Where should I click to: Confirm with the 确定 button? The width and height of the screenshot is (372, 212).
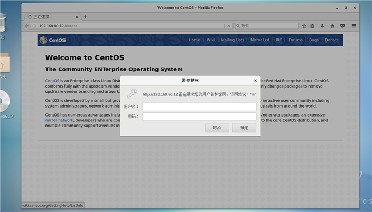coord(244,128)
